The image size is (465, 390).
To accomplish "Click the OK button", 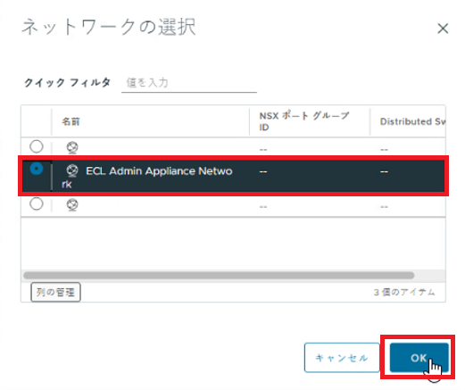I will (x=419, y=358).
